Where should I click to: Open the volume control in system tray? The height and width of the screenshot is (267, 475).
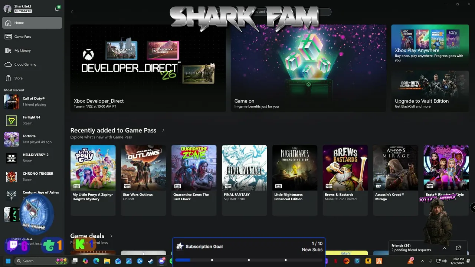pyautogui.click(x=445, y=261)
